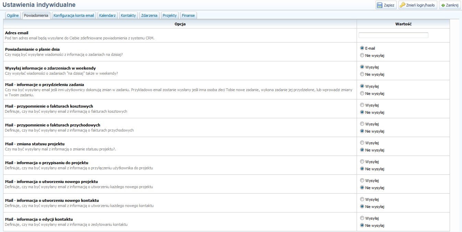
Task: Open the Finanse tab
Action: click(x=188, y=15)
